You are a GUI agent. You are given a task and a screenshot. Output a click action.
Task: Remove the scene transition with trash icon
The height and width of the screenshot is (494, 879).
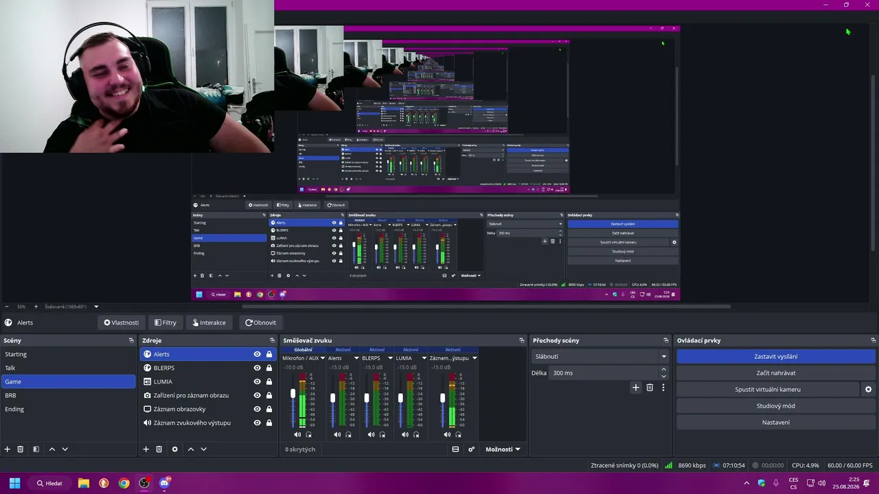(650, 388)
